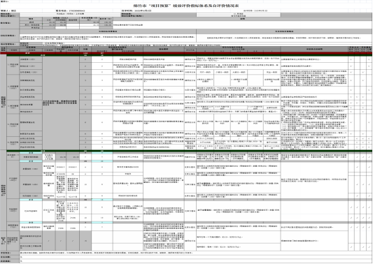Screen dimensions: 373x264
Task: Click the wide gray column header left of check columns
Action: (314, 49)
